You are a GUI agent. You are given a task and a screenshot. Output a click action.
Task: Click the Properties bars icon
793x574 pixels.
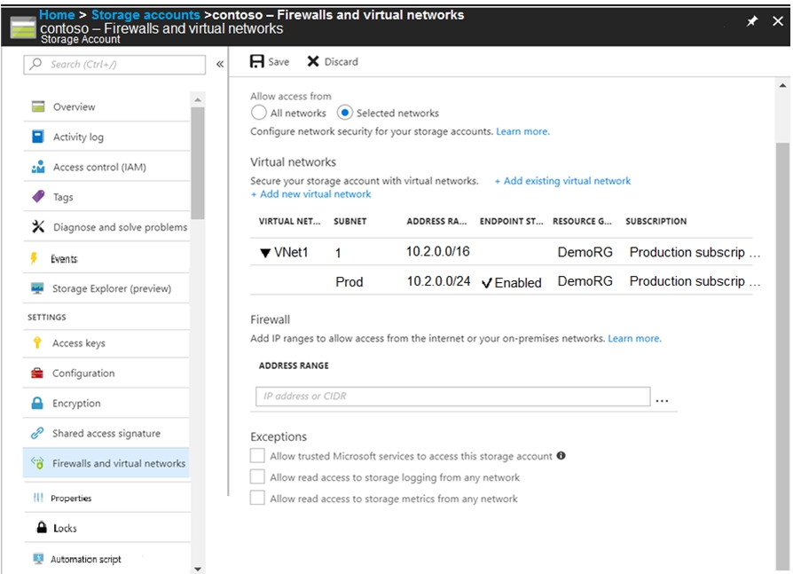38,498
